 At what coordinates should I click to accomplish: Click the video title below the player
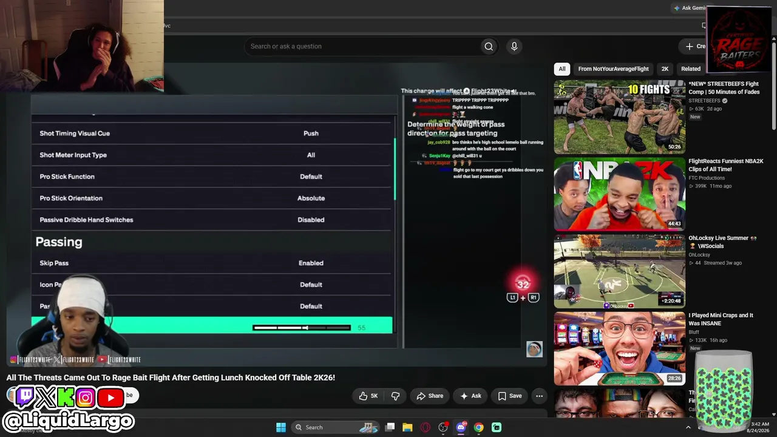click(x=171, y=378)
